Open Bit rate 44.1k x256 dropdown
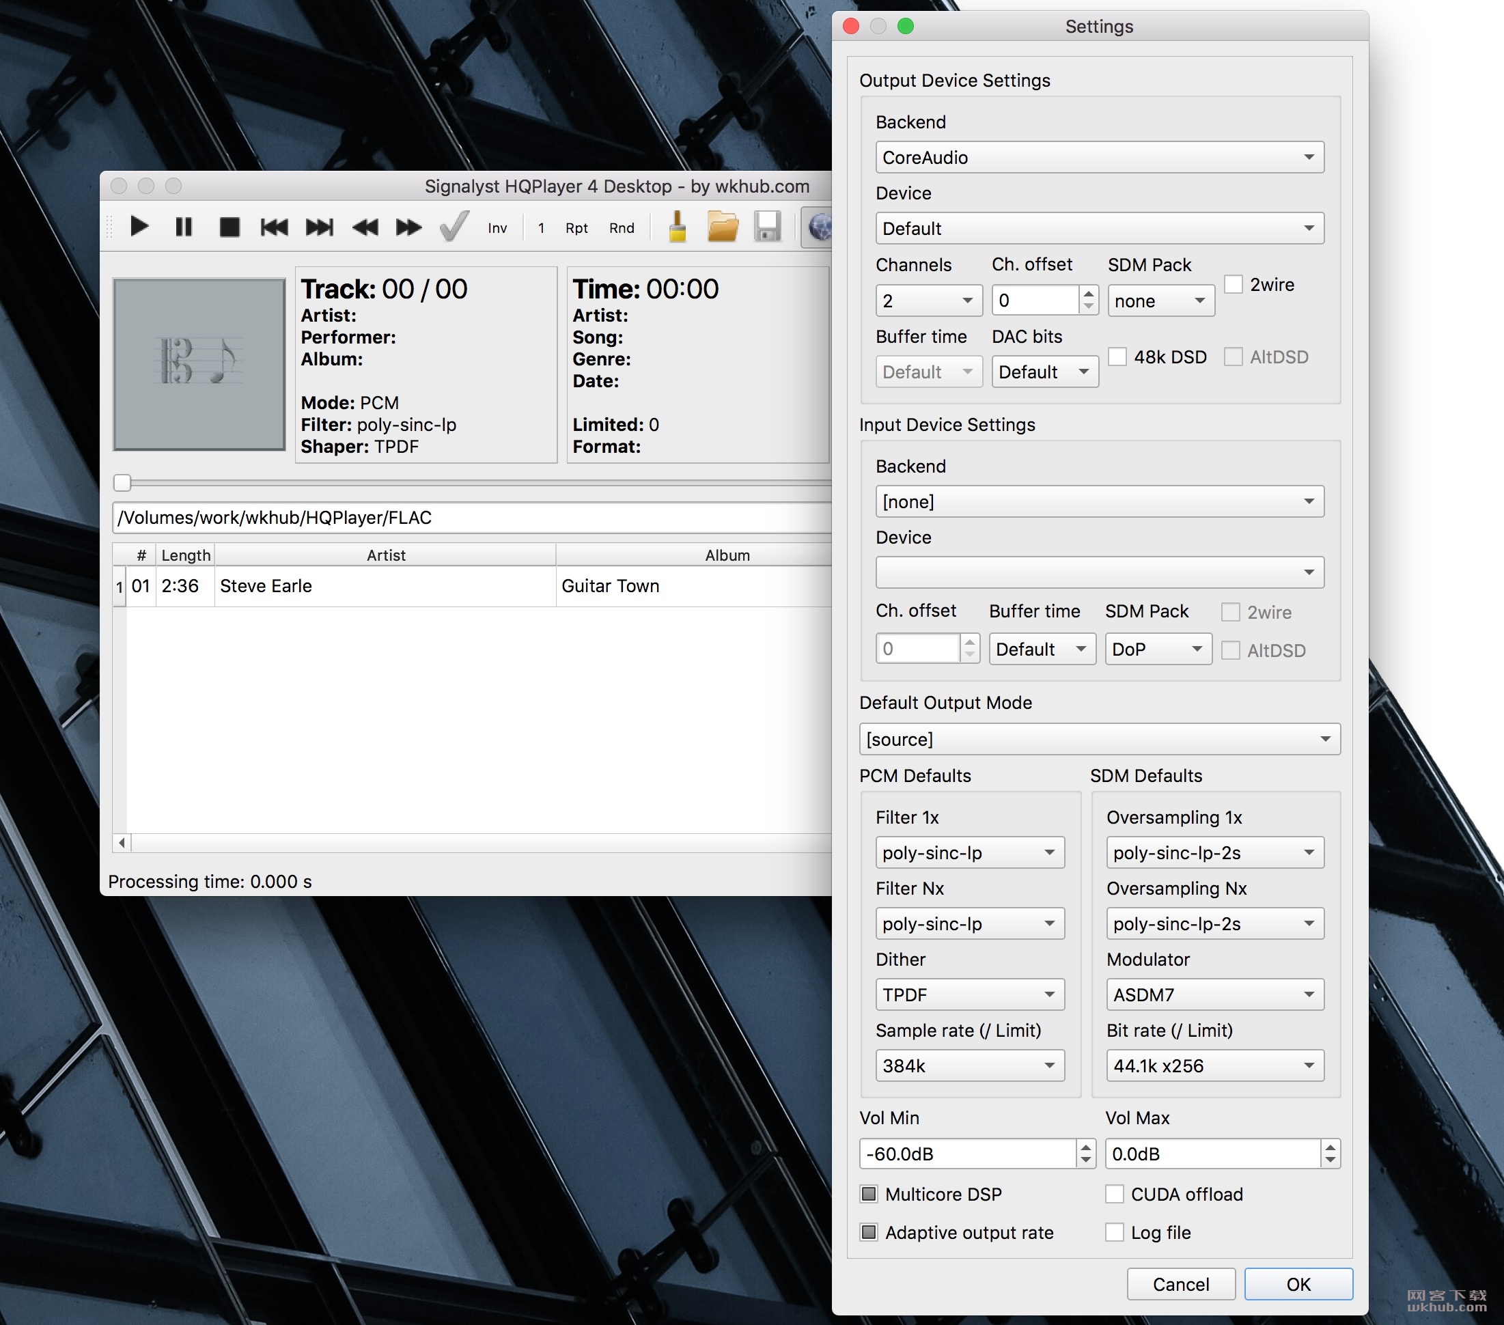Image resolution: width=1504 pixels, height=1325 pixels. click(1214, 1065)
